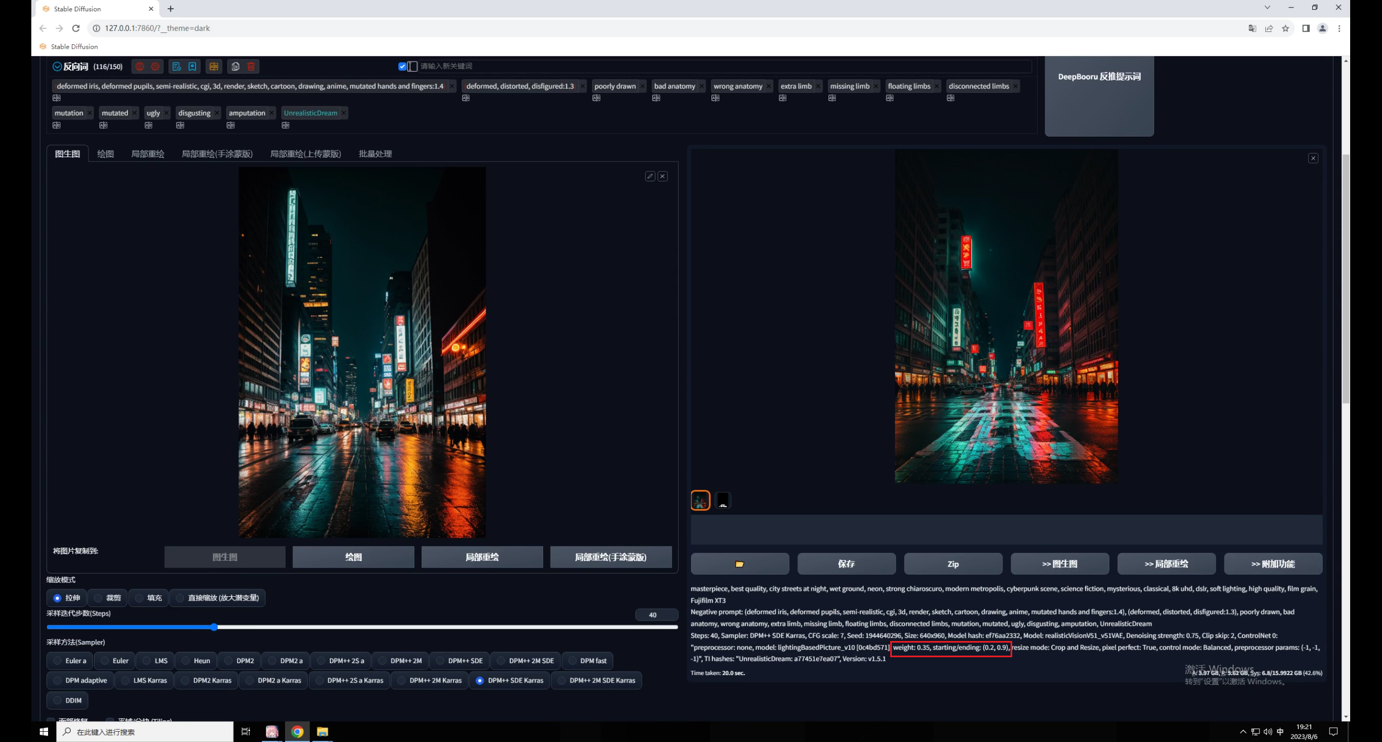Viewport: 1382px width, 742px height.
Task: Click the pencil edit icon on input image
Action: [x=650, y=177]
